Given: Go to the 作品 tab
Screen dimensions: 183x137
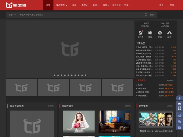Looking at the screenshot, I should (74, 5).
